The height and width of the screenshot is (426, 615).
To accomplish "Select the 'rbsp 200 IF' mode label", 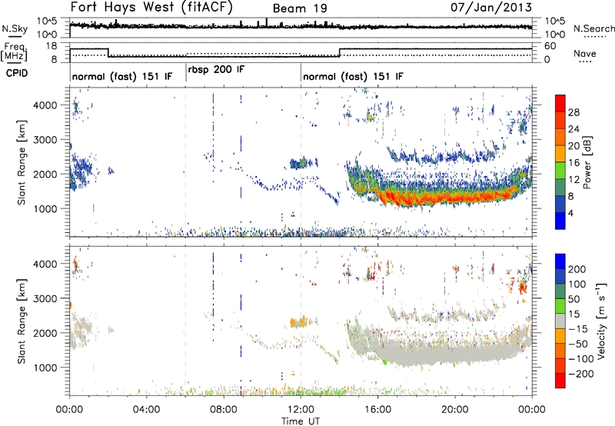I will click(216, 70).
